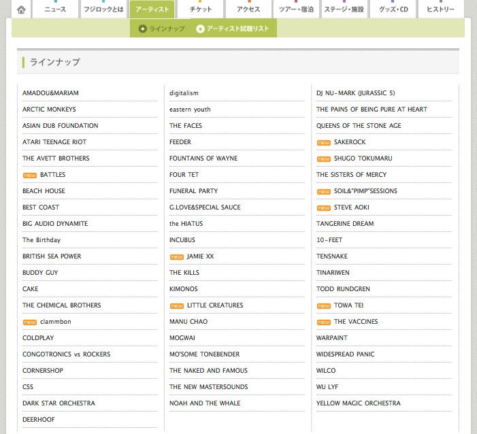
Task: Open INCUBUS artist page
Action: [x=182, y=240]
